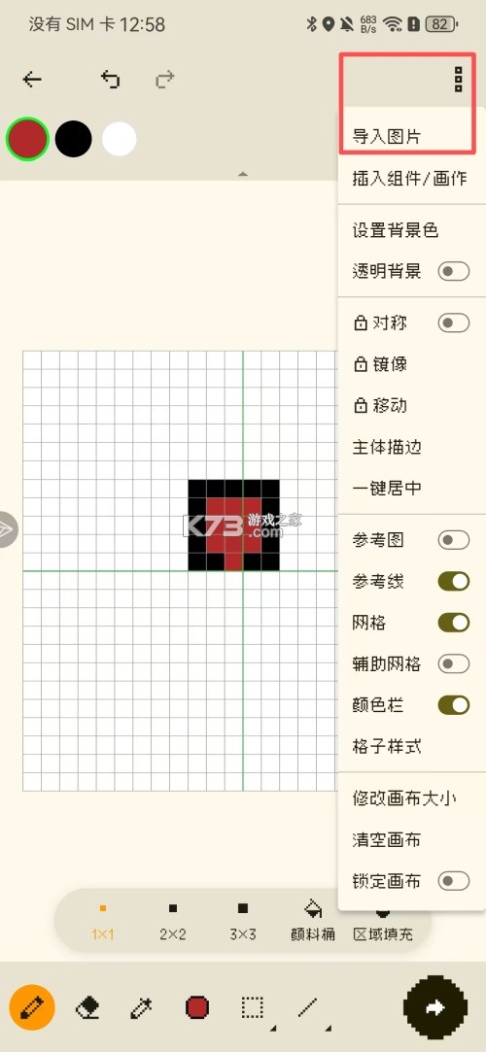Select the black palette color
The width and height of the screenshot is (486, 1052).
point(73,139)
